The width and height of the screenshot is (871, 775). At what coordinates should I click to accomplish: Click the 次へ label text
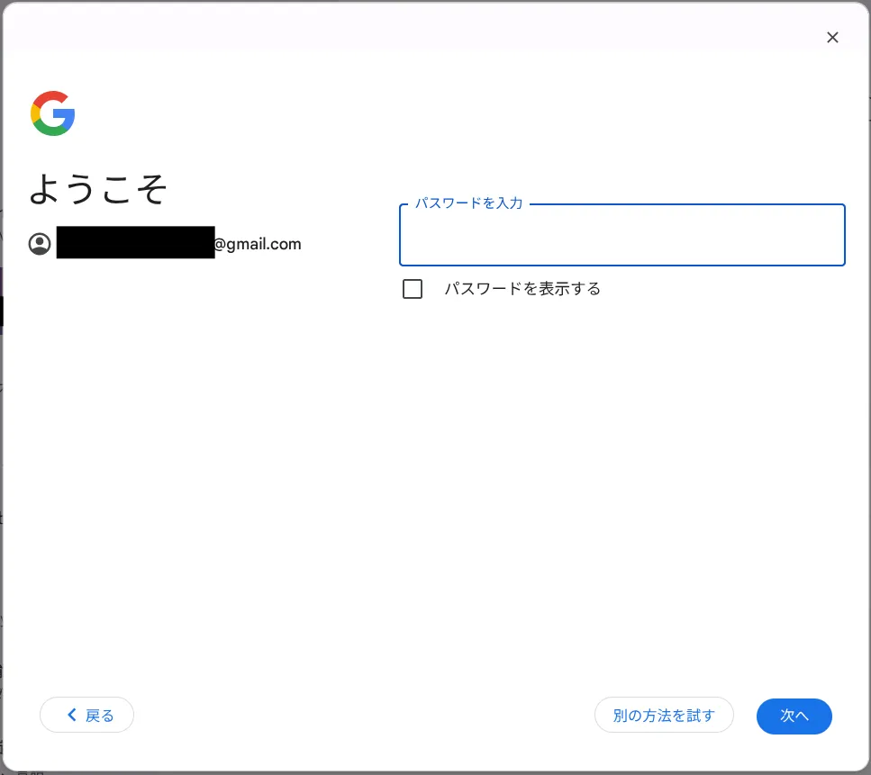[794, 716]
